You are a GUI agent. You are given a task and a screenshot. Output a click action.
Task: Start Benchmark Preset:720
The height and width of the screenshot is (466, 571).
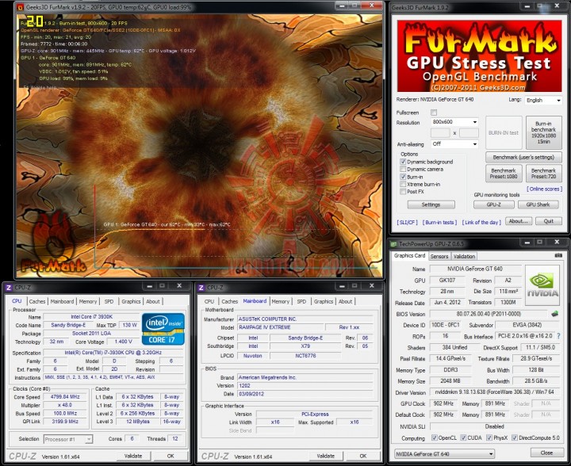pyautogui.click(x=543, y=173)
